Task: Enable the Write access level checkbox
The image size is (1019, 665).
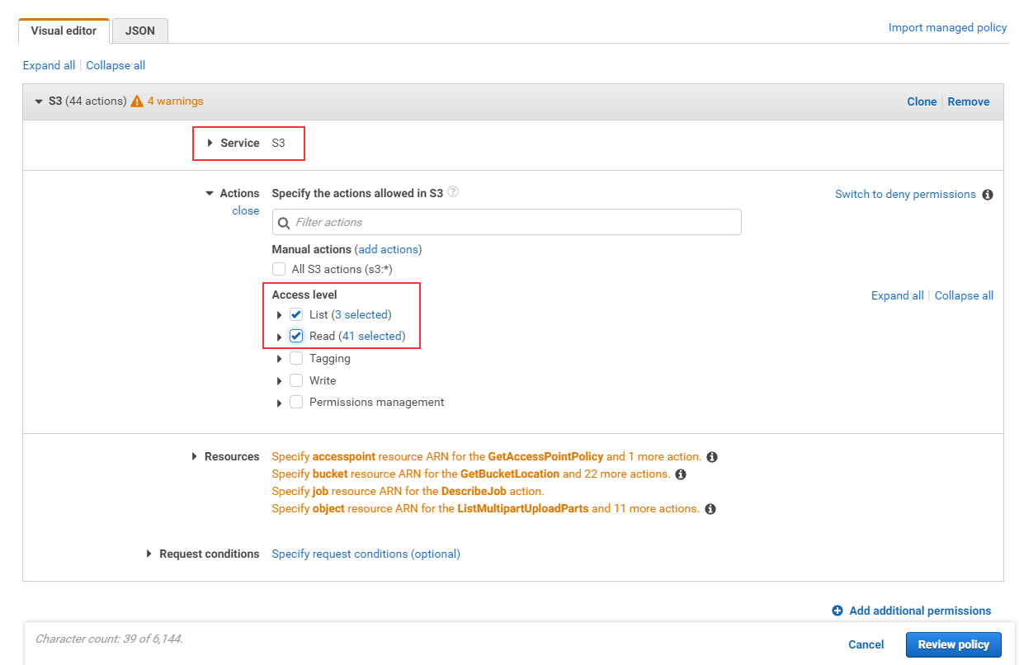Action: click(296, 380)
